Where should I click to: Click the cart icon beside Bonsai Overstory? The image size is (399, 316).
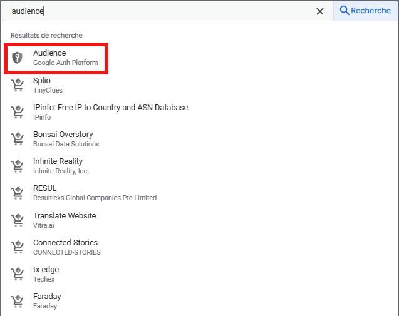(18, 139)
